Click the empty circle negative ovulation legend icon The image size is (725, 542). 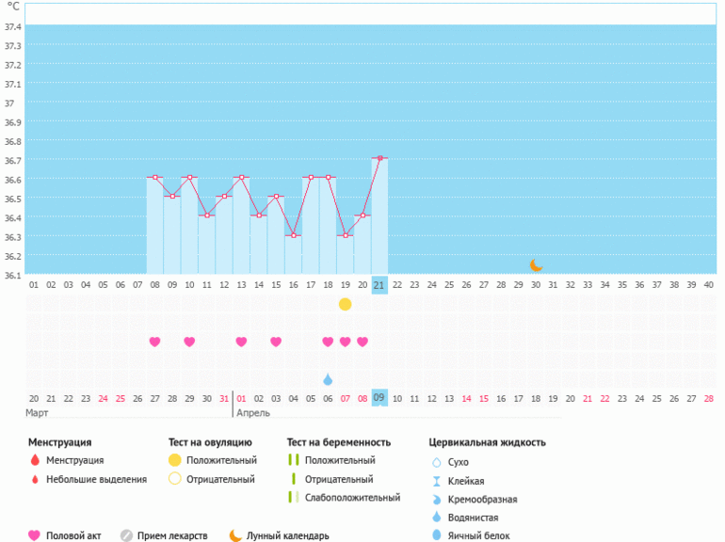174,479
